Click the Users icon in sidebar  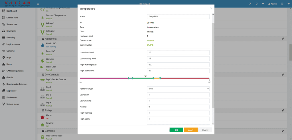point(3,64)
